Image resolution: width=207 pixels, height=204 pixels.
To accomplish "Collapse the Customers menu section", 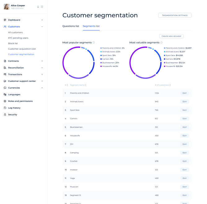I will 42,27.
